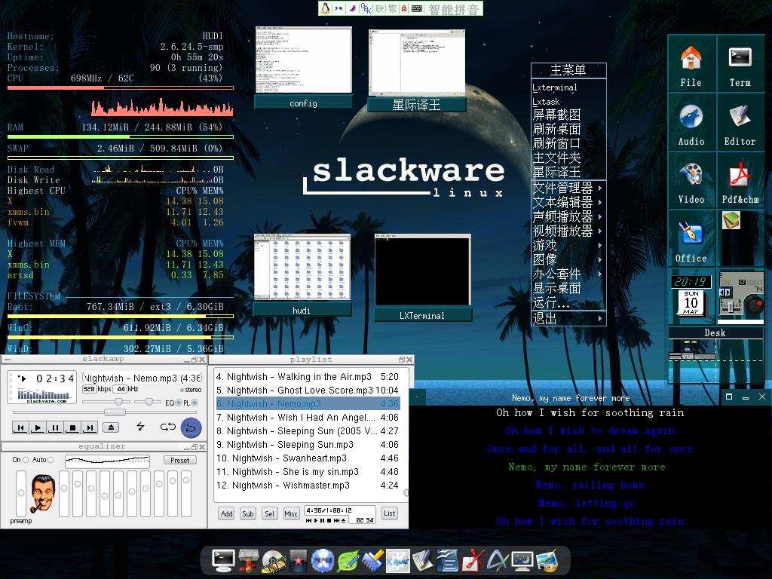Open the image viewer dock icon at far right
The width and height of the screenshot is (772, 579).
pos(547,561)
